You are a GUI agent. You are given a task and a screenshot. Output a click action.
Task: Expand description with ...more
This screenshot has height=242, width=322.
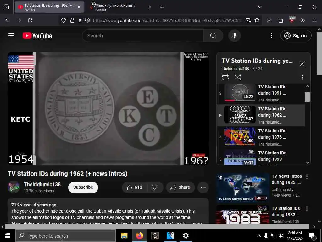[x=196, y=223]
